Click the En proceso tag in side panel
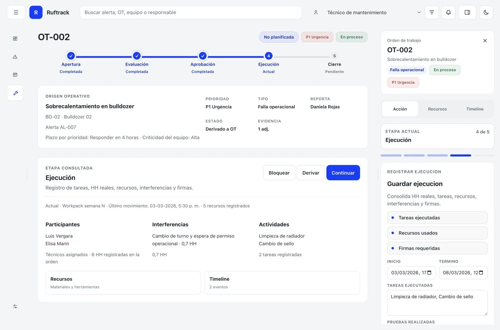This screenshot has width=500, height=330. click(445, 70)
